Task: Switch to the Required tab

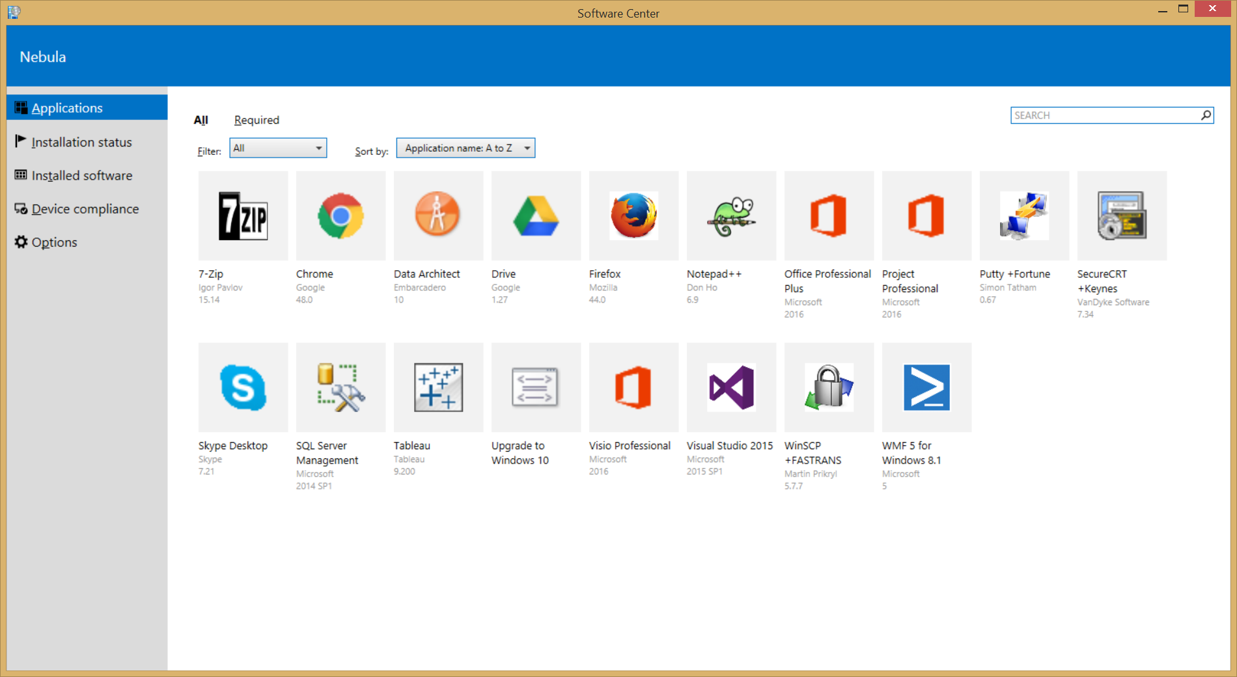Action: (257, 120)
